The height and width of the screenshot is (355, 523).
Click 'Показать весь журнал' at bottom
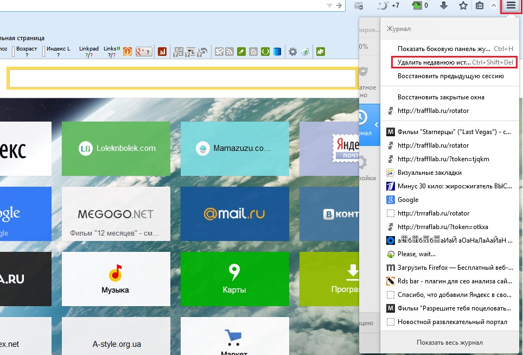click(449, 343)
